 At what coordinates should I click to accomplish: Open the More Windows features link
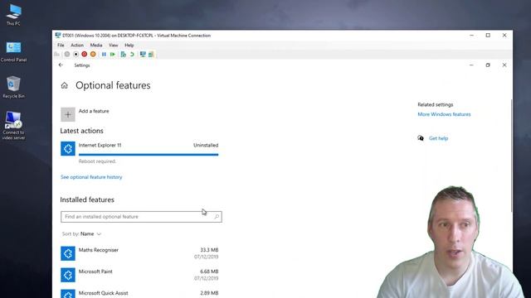pos(444,114)
